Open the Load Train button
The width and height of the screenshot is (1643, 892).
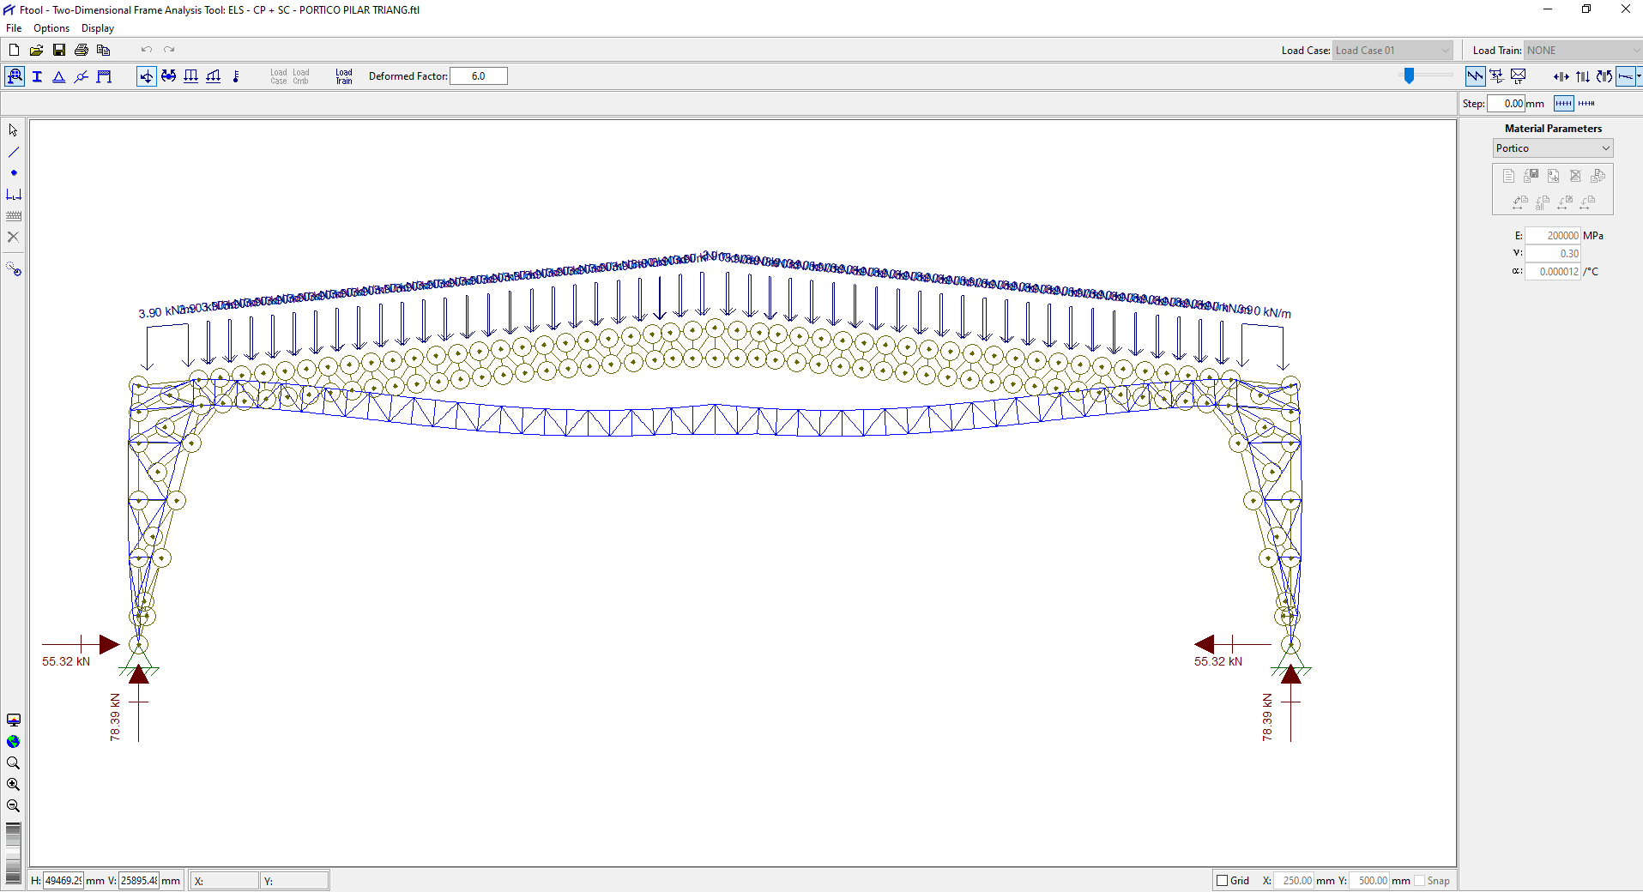(x=344, y=76)
